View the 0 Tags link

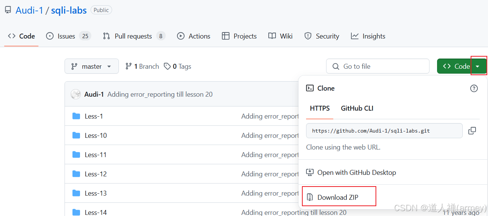point(178,66)
